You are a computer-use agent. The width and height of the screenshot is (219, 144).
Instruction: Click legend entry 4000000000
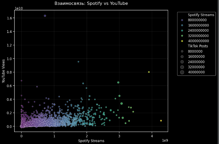(198, 41)
